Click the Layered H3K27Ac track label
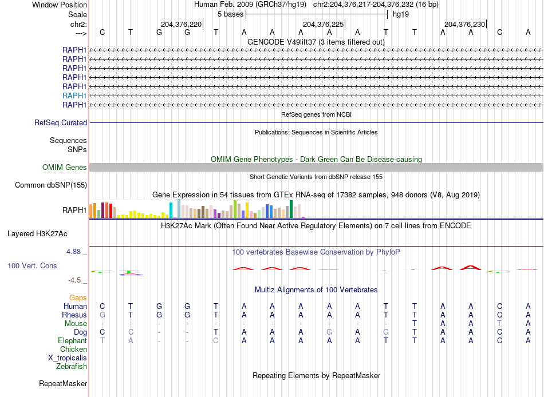 click(37, 234)
